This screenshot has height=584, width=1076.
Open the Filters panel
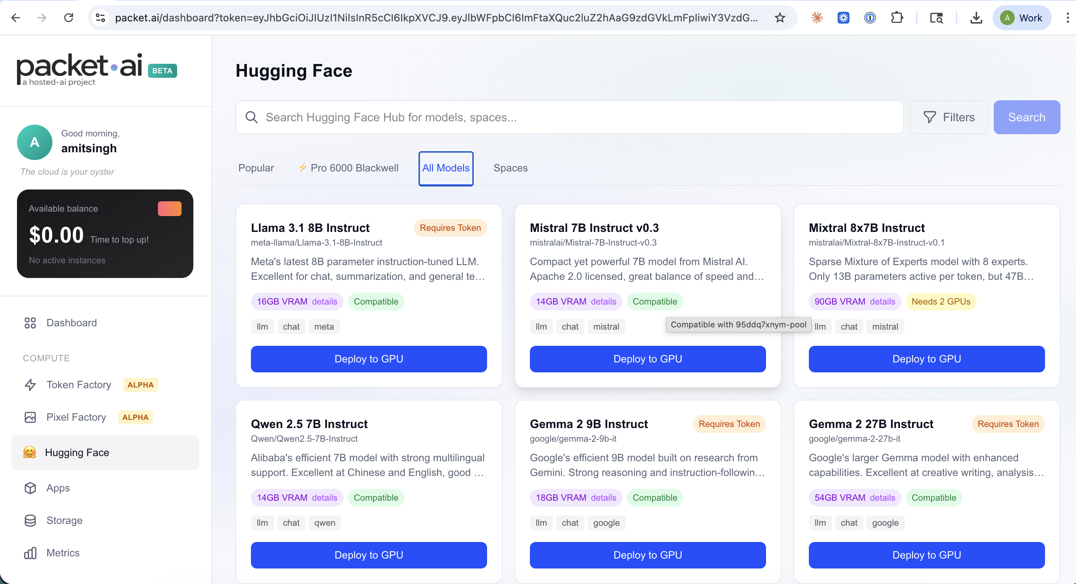click(x=948, y=117)
